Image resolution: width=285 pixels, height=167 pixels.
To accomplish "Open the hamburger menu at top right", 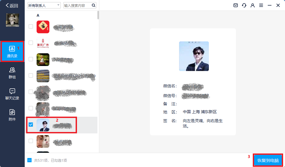I will pos(261,5).
